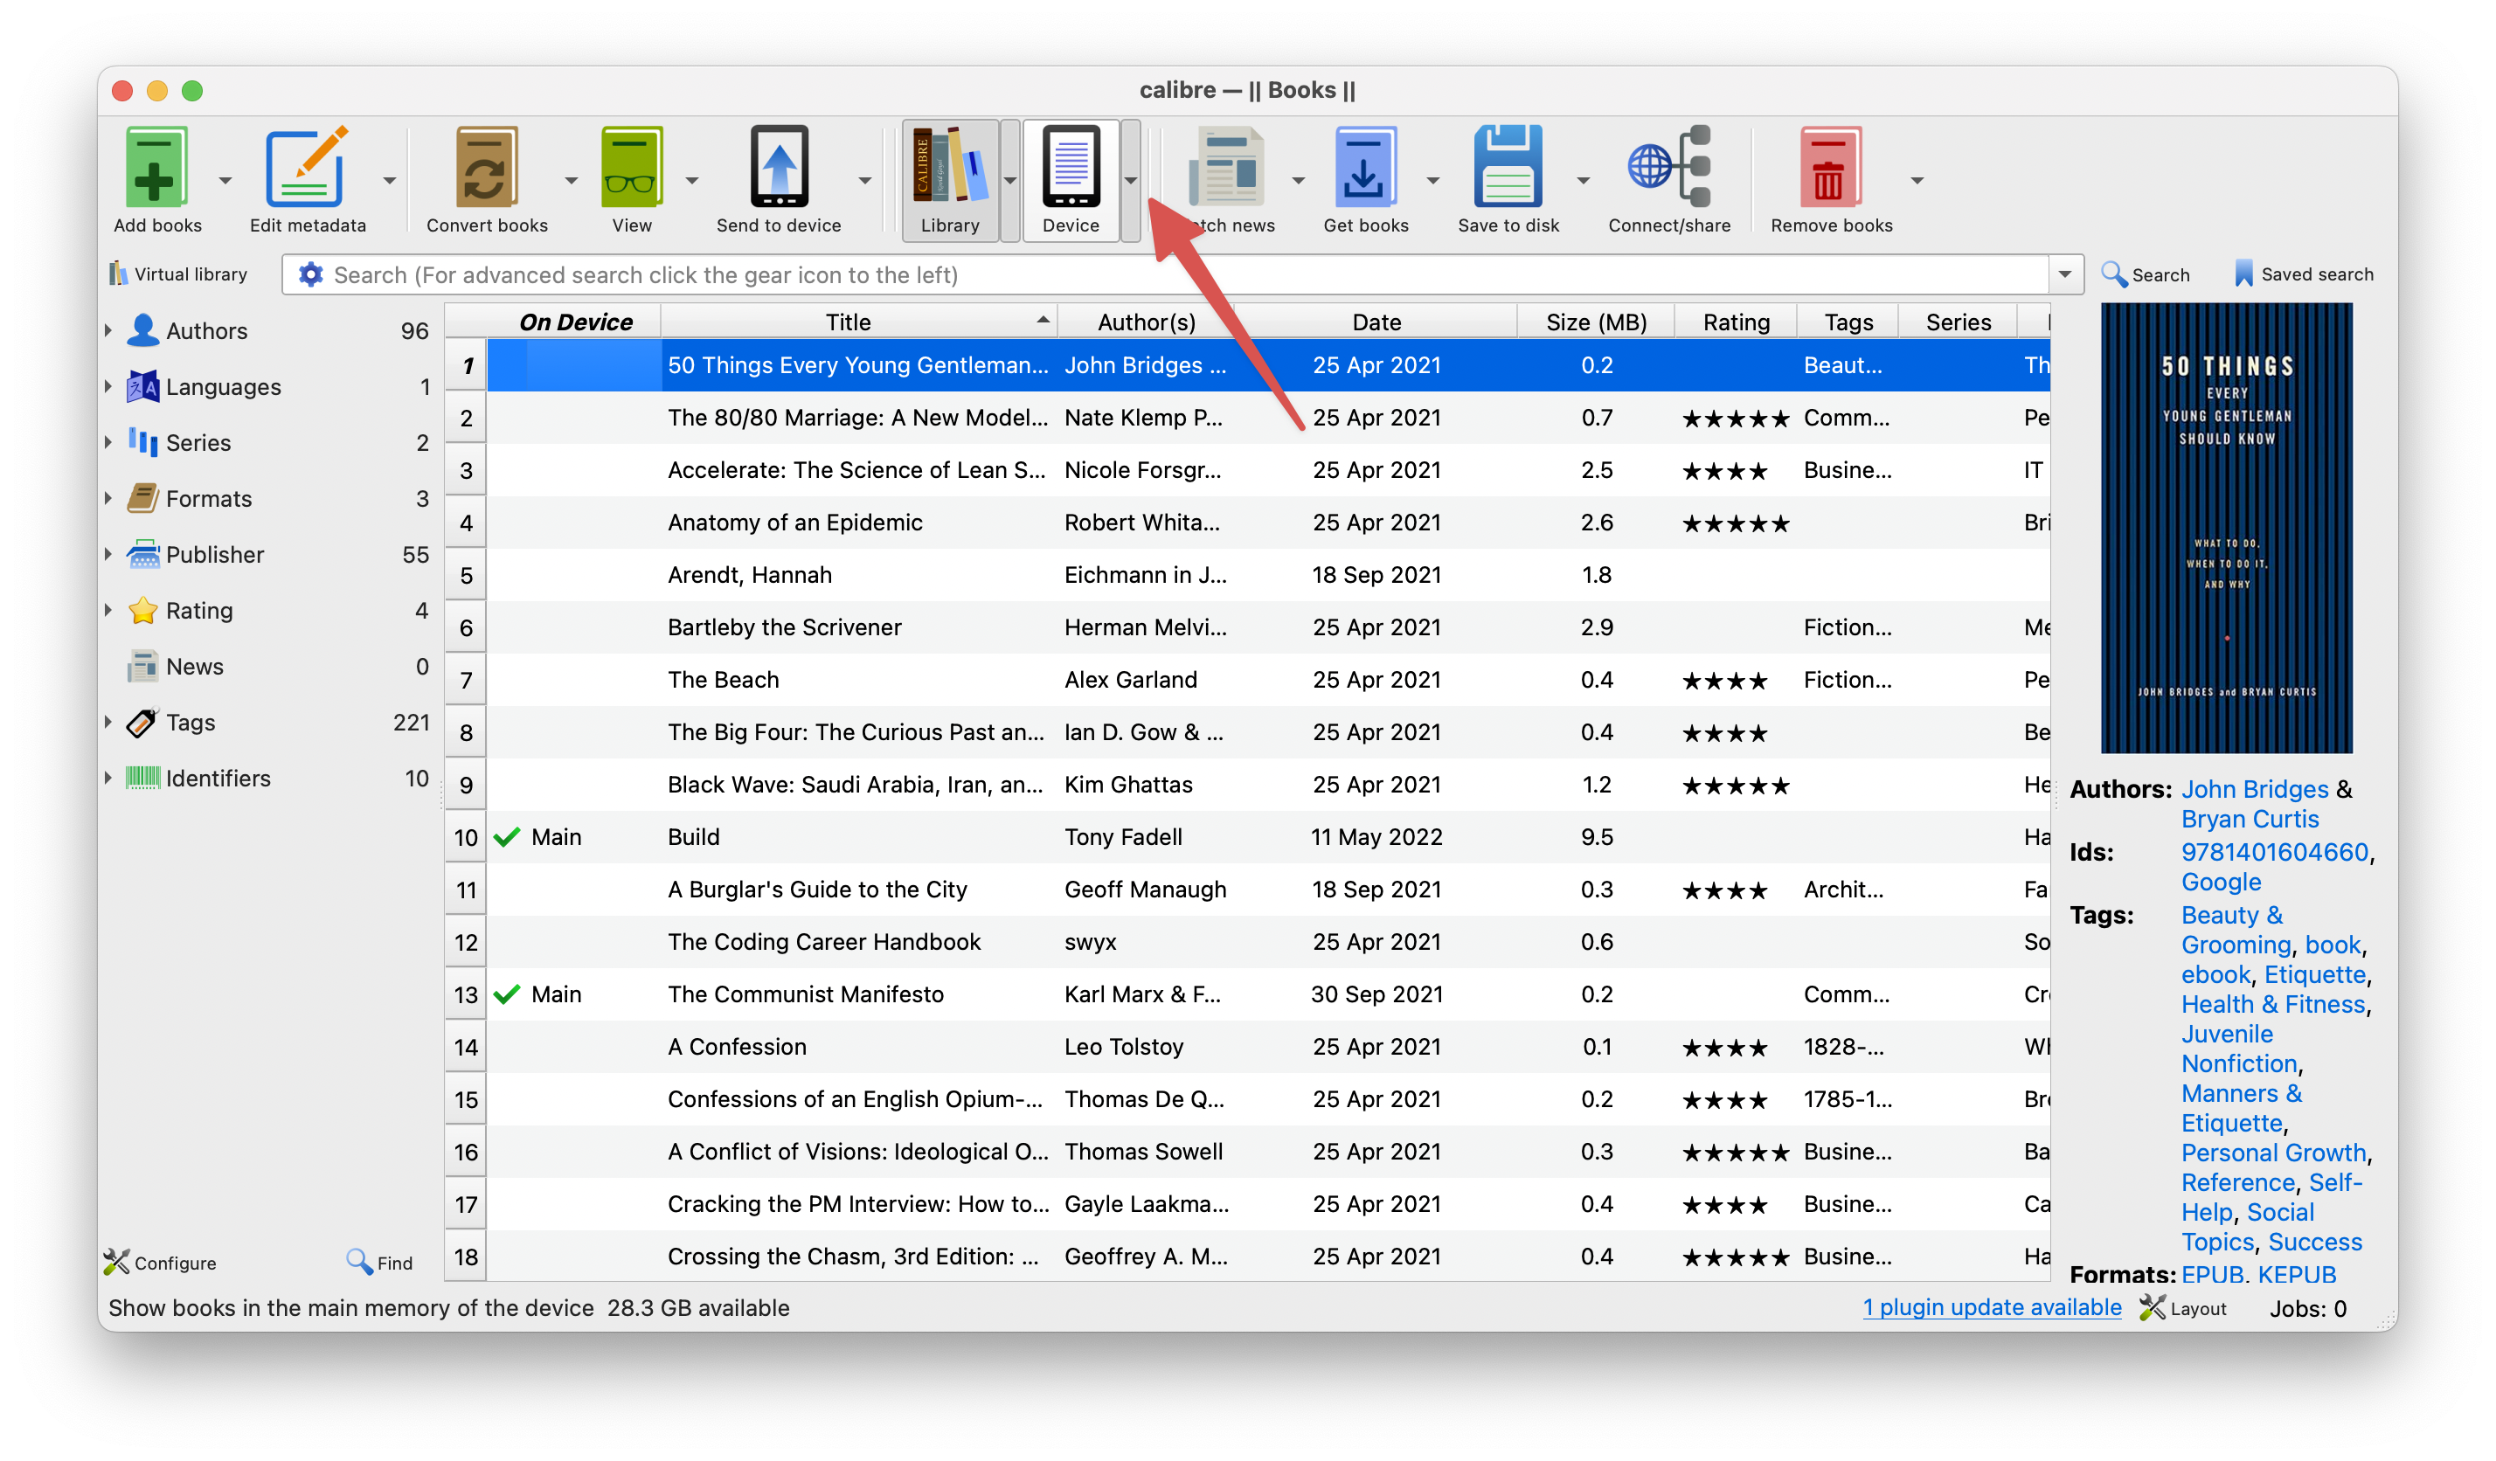Open the Edit metadata tool
This screenshot has width=2496, height=1461.
[x=306, y=166]
